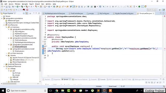Switch to the Properties tab
This screenshot has width=166, height=93.
tap(56, 80)
